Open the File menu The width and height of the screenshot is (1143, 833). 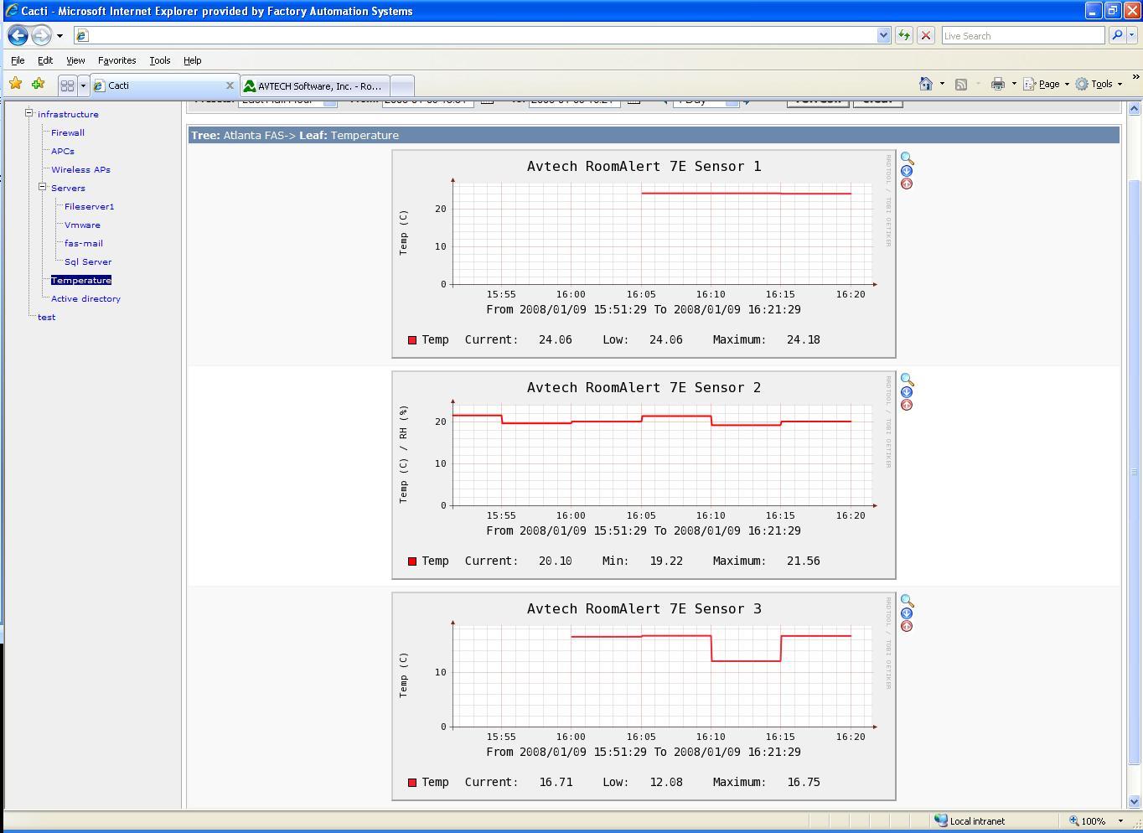tap(18, 60)
